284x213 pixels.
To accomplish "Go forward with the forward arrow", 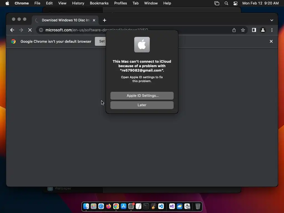I will click(x=21, y=30).
